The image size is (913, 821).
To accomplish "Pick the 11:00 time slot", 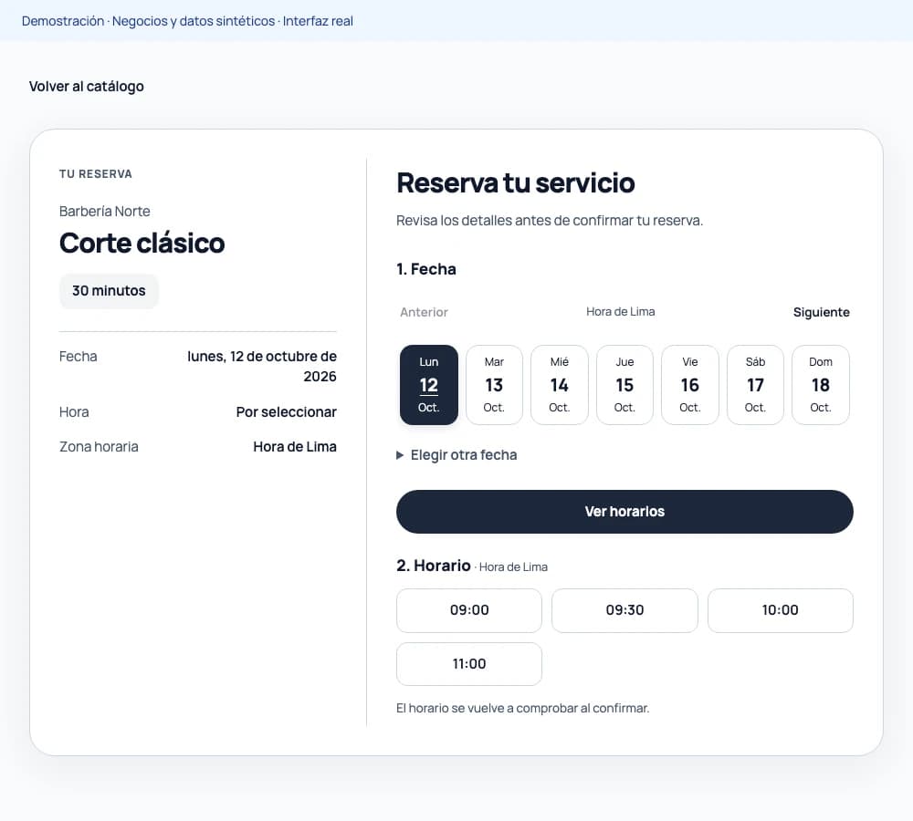I will click(x=468, y=664).
